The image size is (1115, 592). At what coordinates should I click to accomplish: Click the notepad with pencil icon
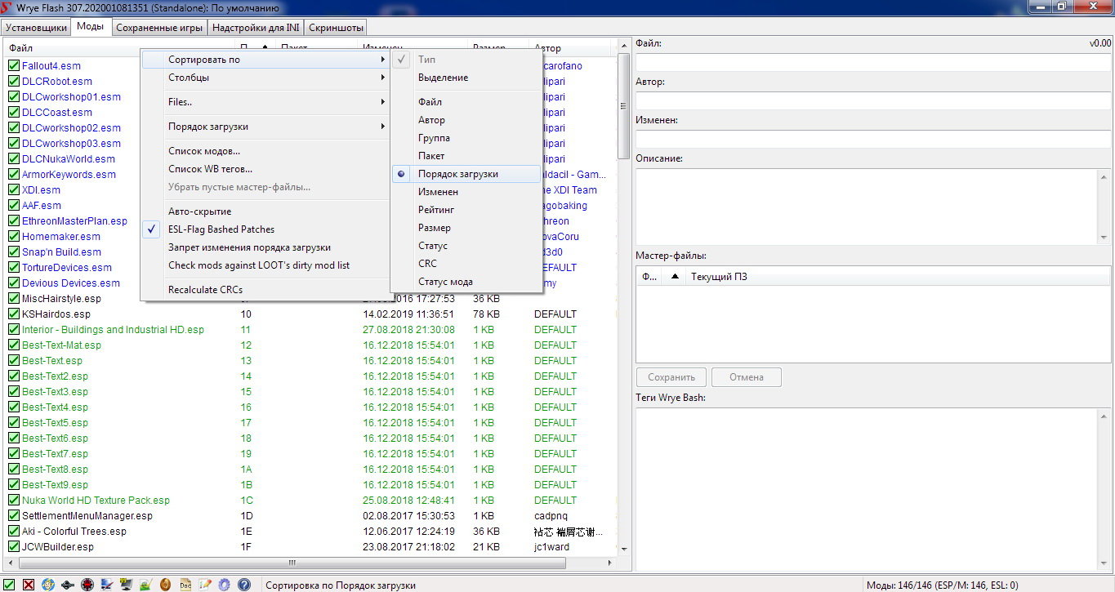pos(204,585)
